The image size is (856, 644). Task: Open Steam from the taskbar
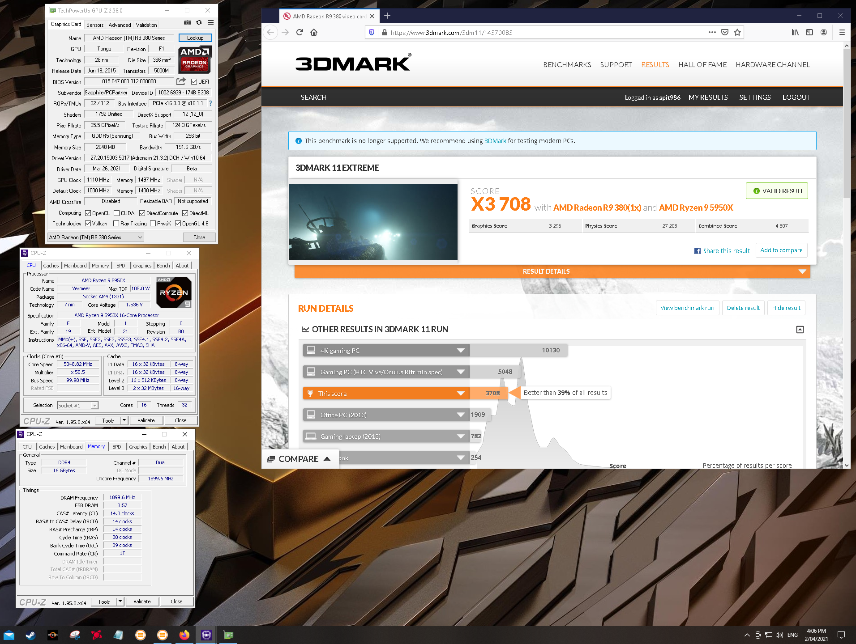tap(30, 635)
